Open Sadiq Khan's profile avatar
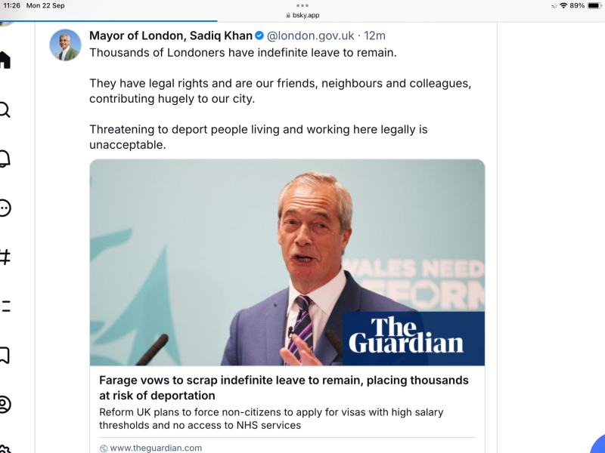 [65, 45]
